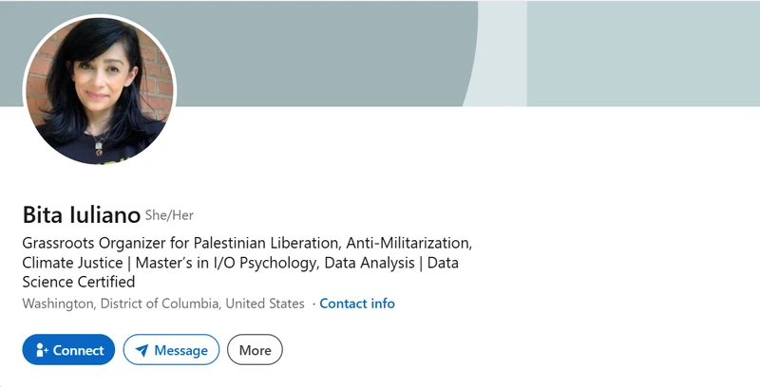Open a conversation using Message button

(171, 350)
